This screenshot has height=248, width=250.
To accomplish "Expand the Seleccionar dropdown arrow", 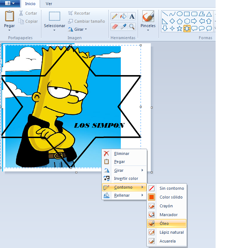I will click(55, 30).
